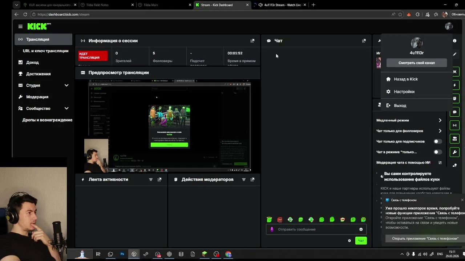465x261 pixels.
Task: Open Дропы и вознаграждение in sidebar
Action: 47,120
